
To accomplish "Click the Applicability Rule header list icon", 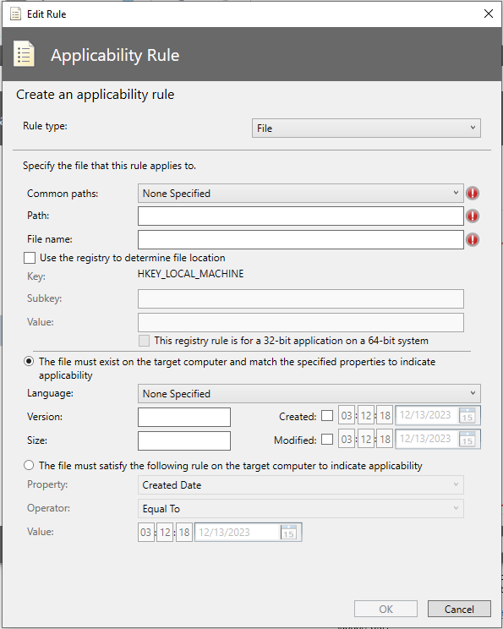I will click(24, 54).
